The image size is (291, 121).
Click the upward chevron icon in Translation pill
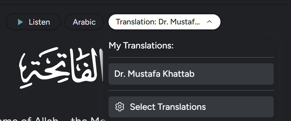click(209, 22)
